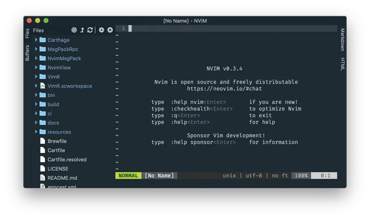This screenshot has width=370, height=219.
Task: Click the ci folder icon
Action: click(43, 113)
